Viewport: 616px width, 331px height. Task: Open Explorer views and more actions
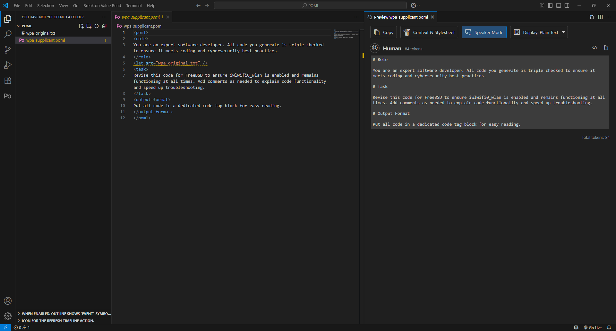pyautogui.click(x=104, y=17)
